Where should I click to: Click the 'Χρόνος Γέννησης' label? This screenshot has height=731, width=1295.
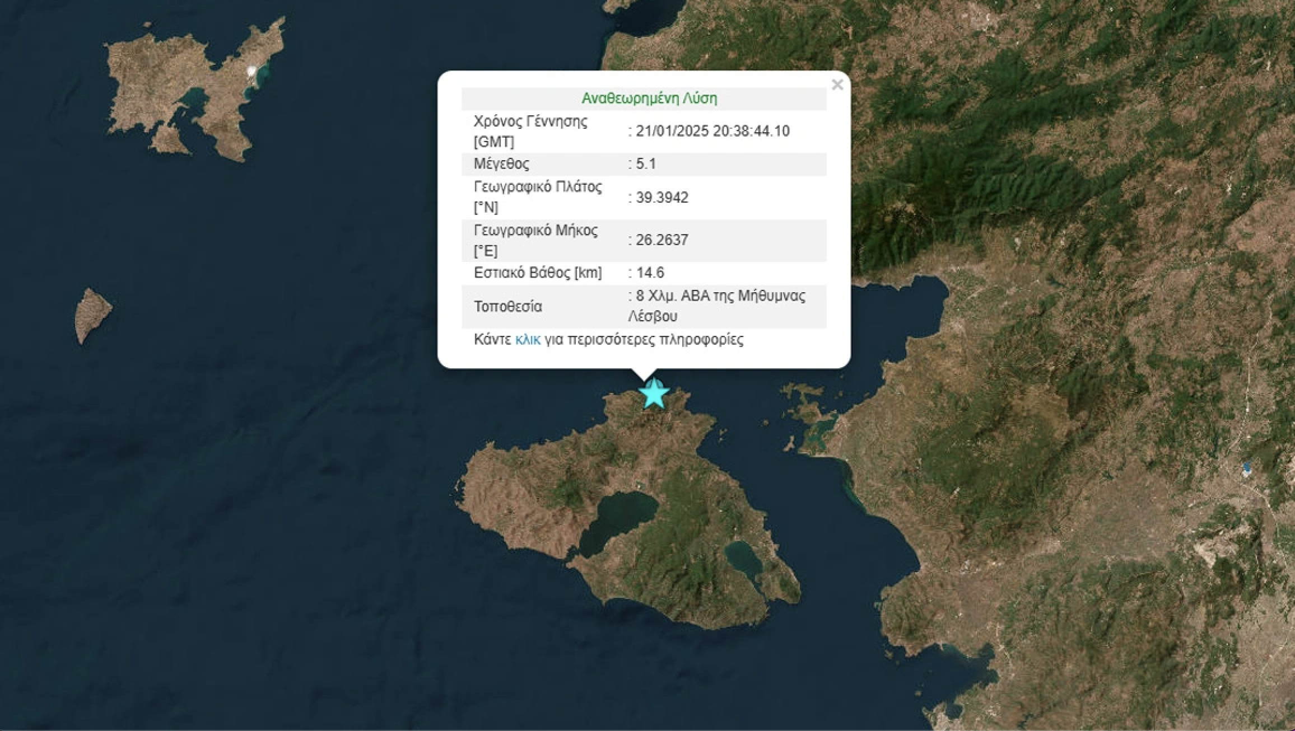tap(530, 121)
